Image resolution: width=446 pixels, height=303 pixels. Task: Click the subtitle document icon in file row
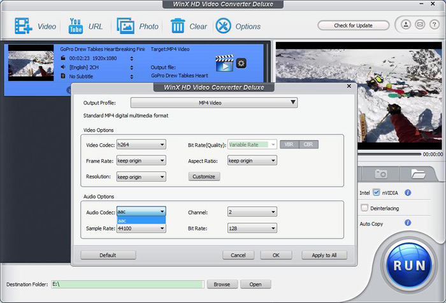coord(63,76)
